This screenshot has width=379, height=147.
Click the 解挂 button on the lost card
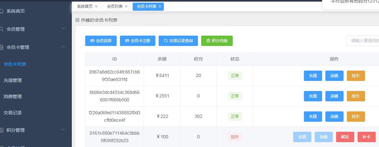[345, 137]
